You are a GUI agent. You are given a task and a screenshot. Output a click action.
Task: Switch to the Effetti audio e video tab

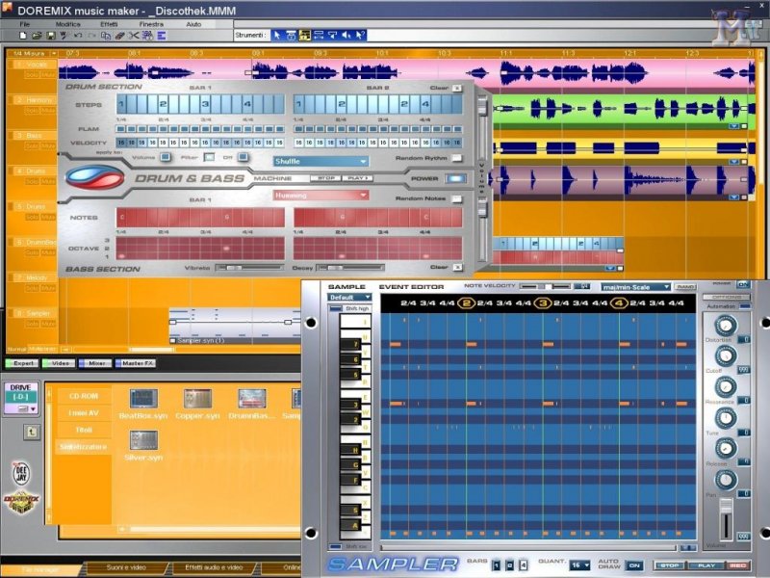click(214, 568)
